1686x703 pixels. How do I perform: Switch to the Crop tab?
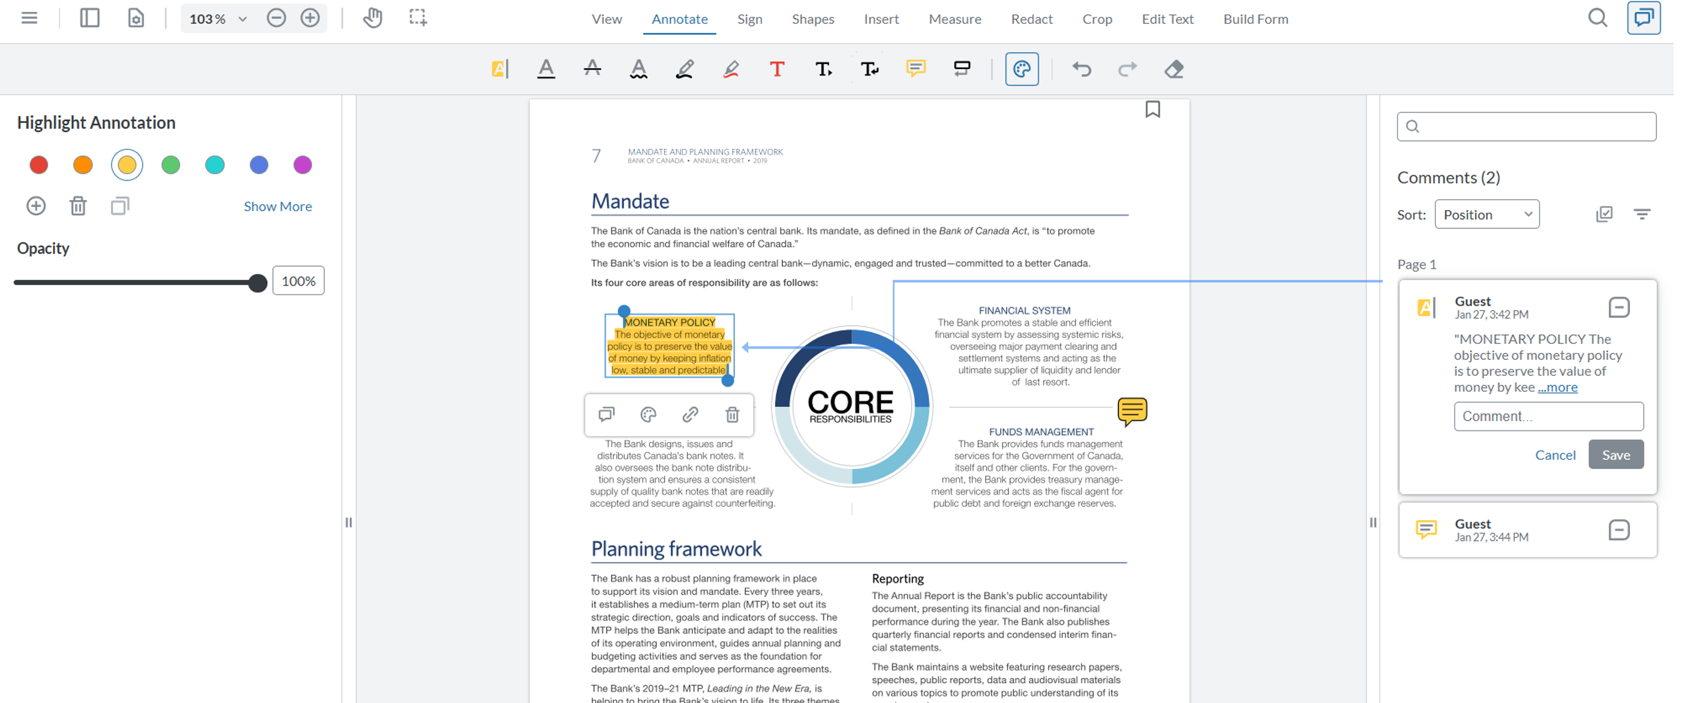coord(1097,19)
